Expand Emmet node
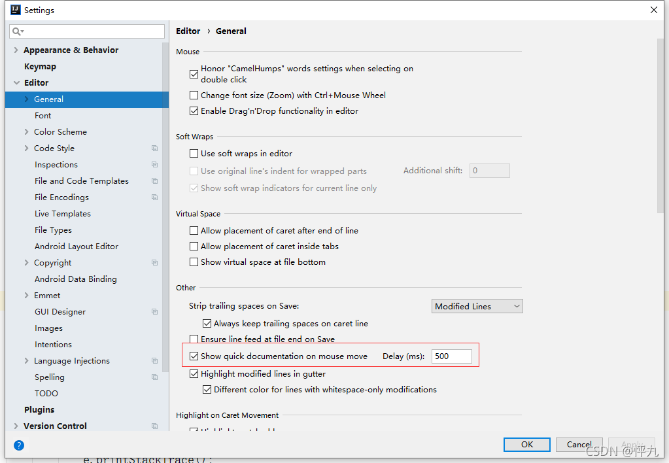The height and width of the screenshot is (463, 669). coord(26,296)
